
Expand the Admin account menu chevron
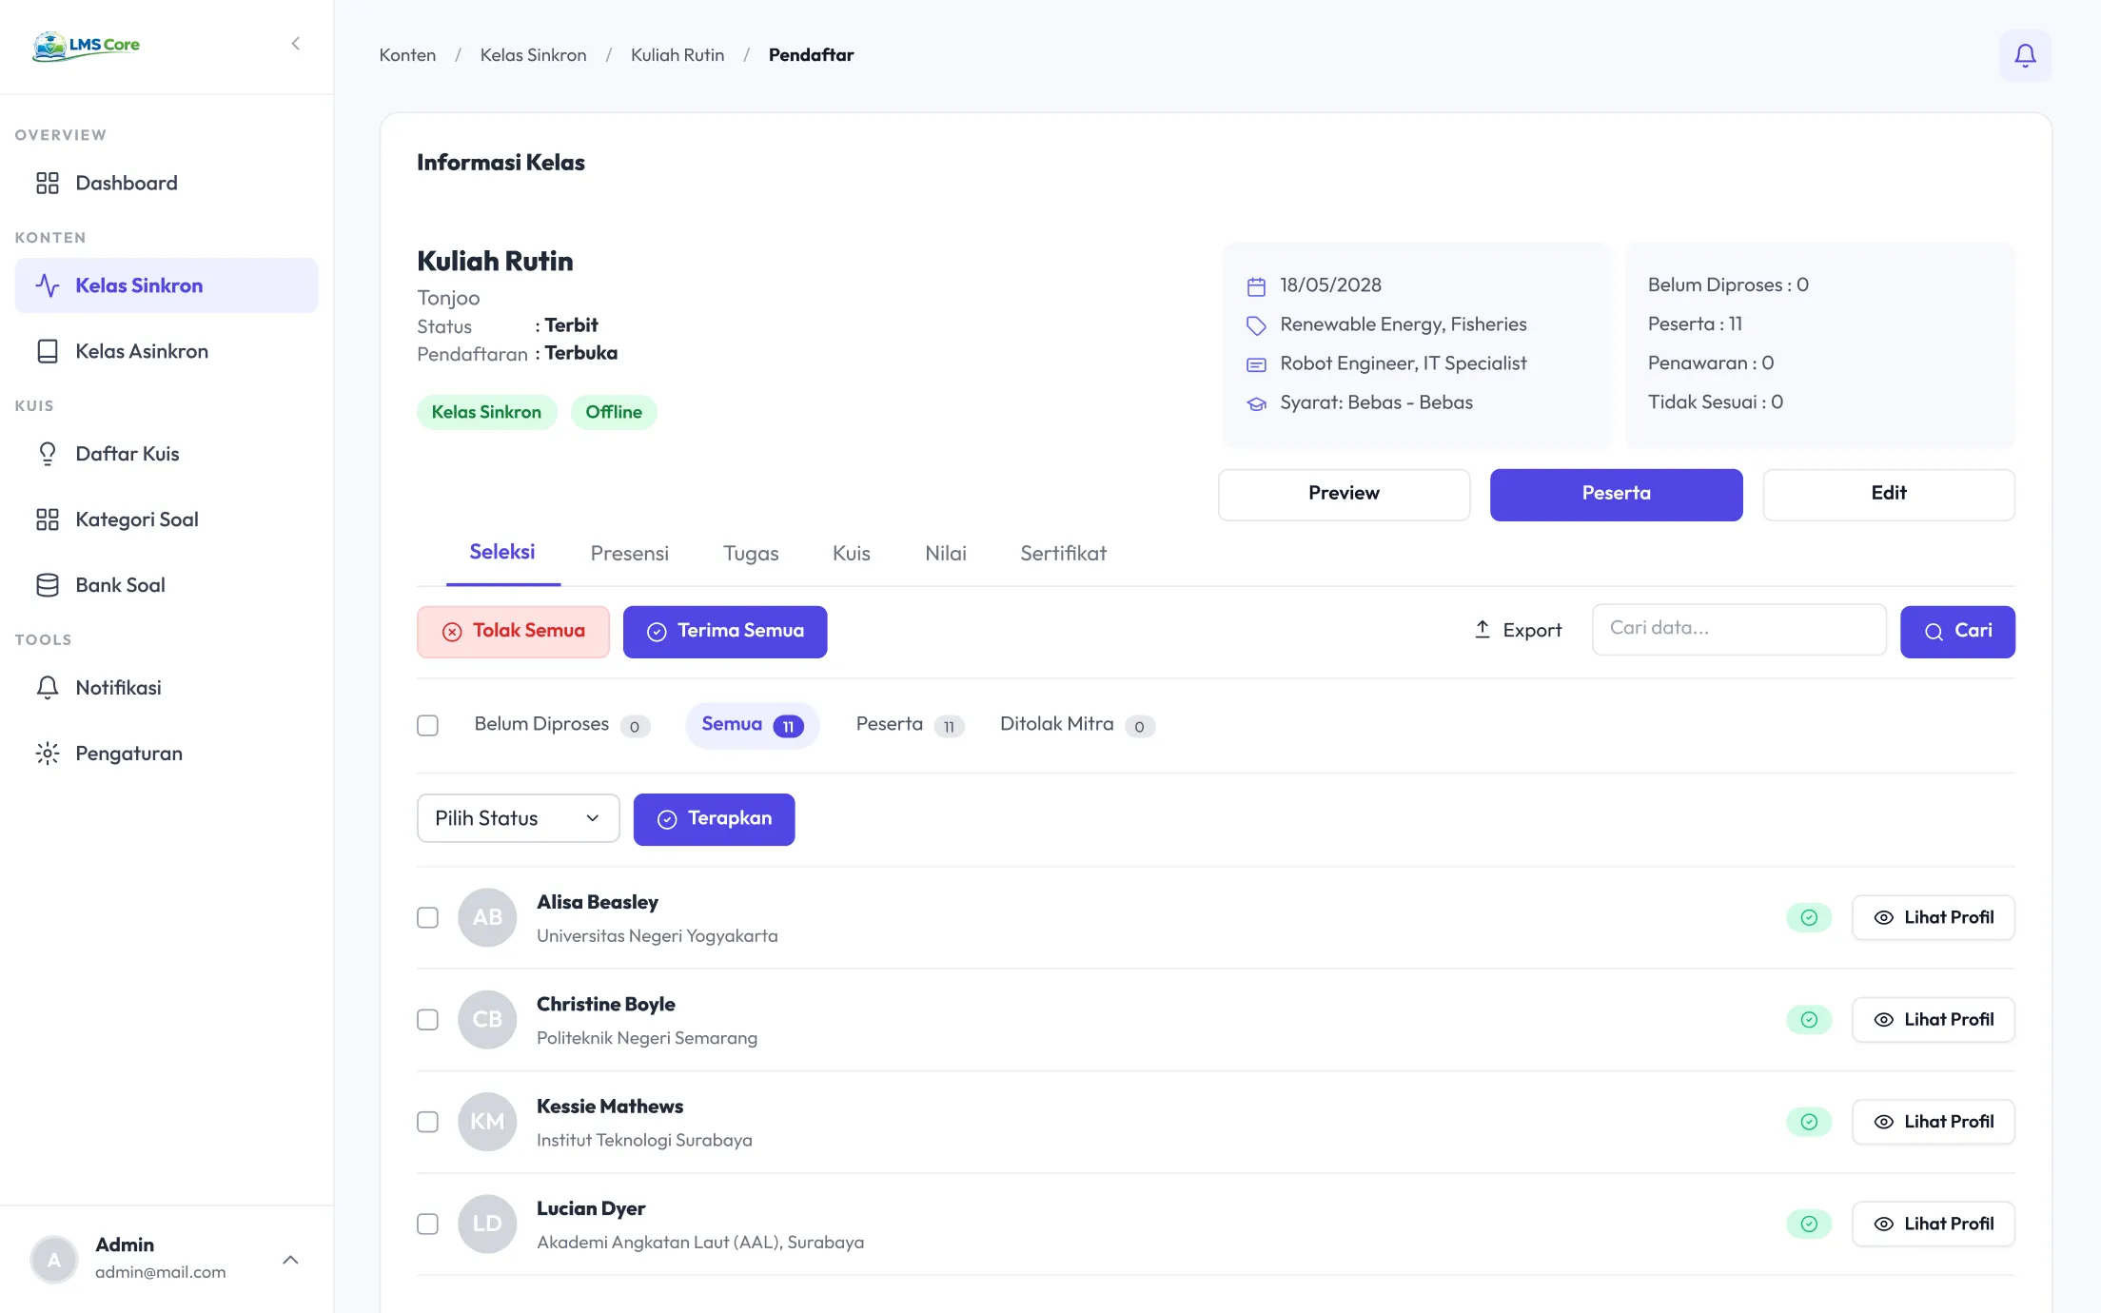291,1260
